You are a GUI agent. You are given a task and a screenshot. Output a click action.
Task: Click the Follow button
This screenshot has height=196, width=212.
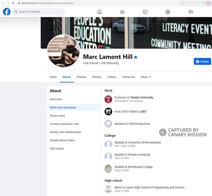click(202, 61)
